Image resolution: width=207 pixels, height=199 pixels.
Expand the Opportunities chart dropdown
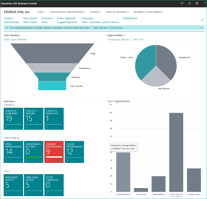(x=116, y=35)
